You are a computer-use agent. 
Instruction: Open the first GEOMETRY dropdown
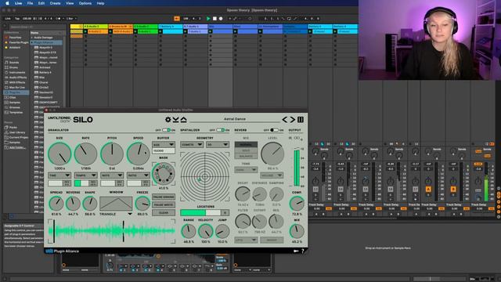click(192, 144)
